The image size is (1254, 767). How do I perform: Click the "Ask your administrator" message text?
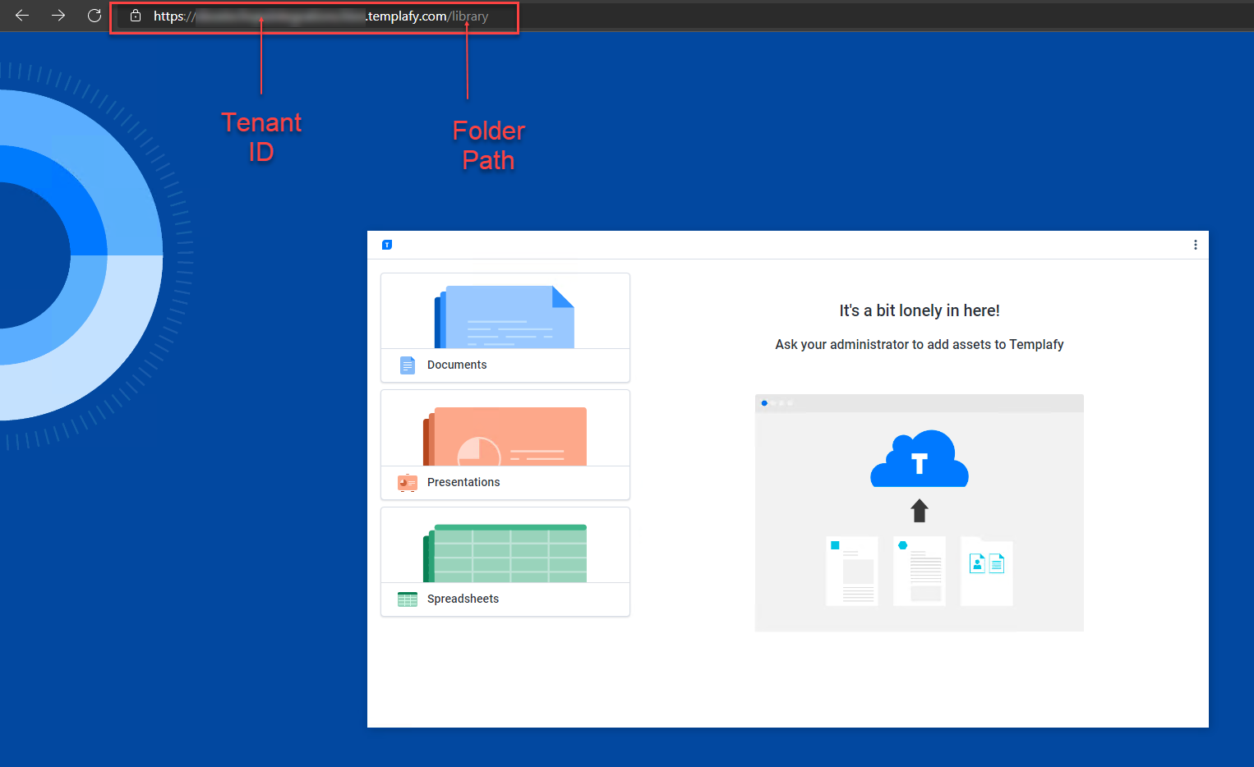pos(920,344)
